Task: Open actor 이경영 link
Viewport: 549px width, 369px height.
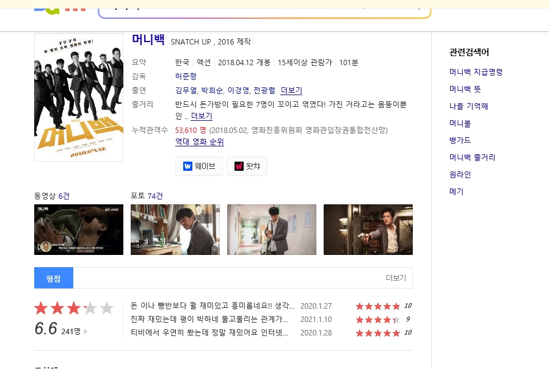Action: (238, 90)
